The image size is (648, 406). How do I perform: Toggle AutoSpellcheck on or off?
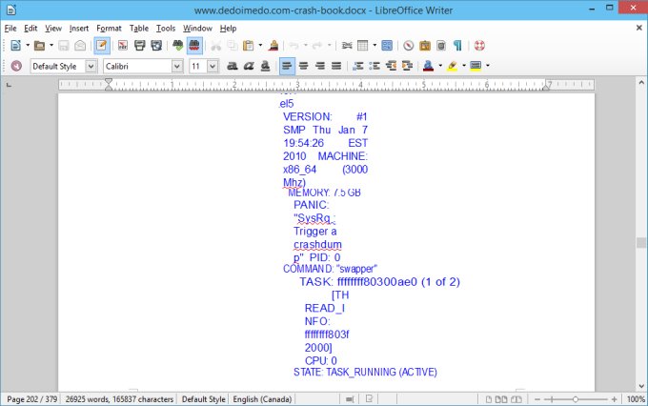(194, 46)
